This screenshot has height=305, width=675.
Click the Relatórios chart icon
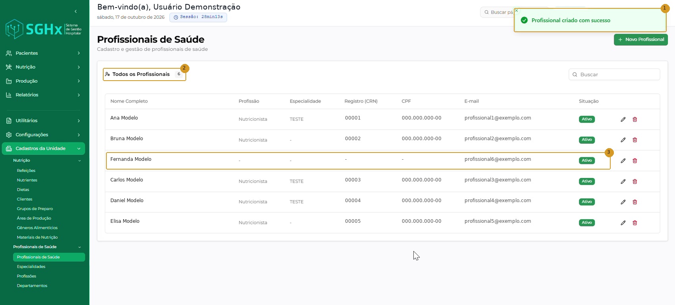[x=9, y=95]
